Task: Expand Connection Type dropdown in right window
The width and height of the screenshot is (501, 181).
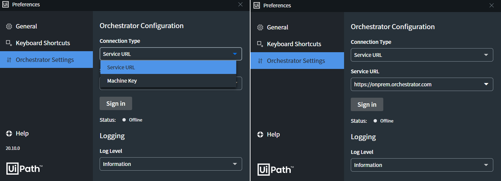Action: click(422, 55)
